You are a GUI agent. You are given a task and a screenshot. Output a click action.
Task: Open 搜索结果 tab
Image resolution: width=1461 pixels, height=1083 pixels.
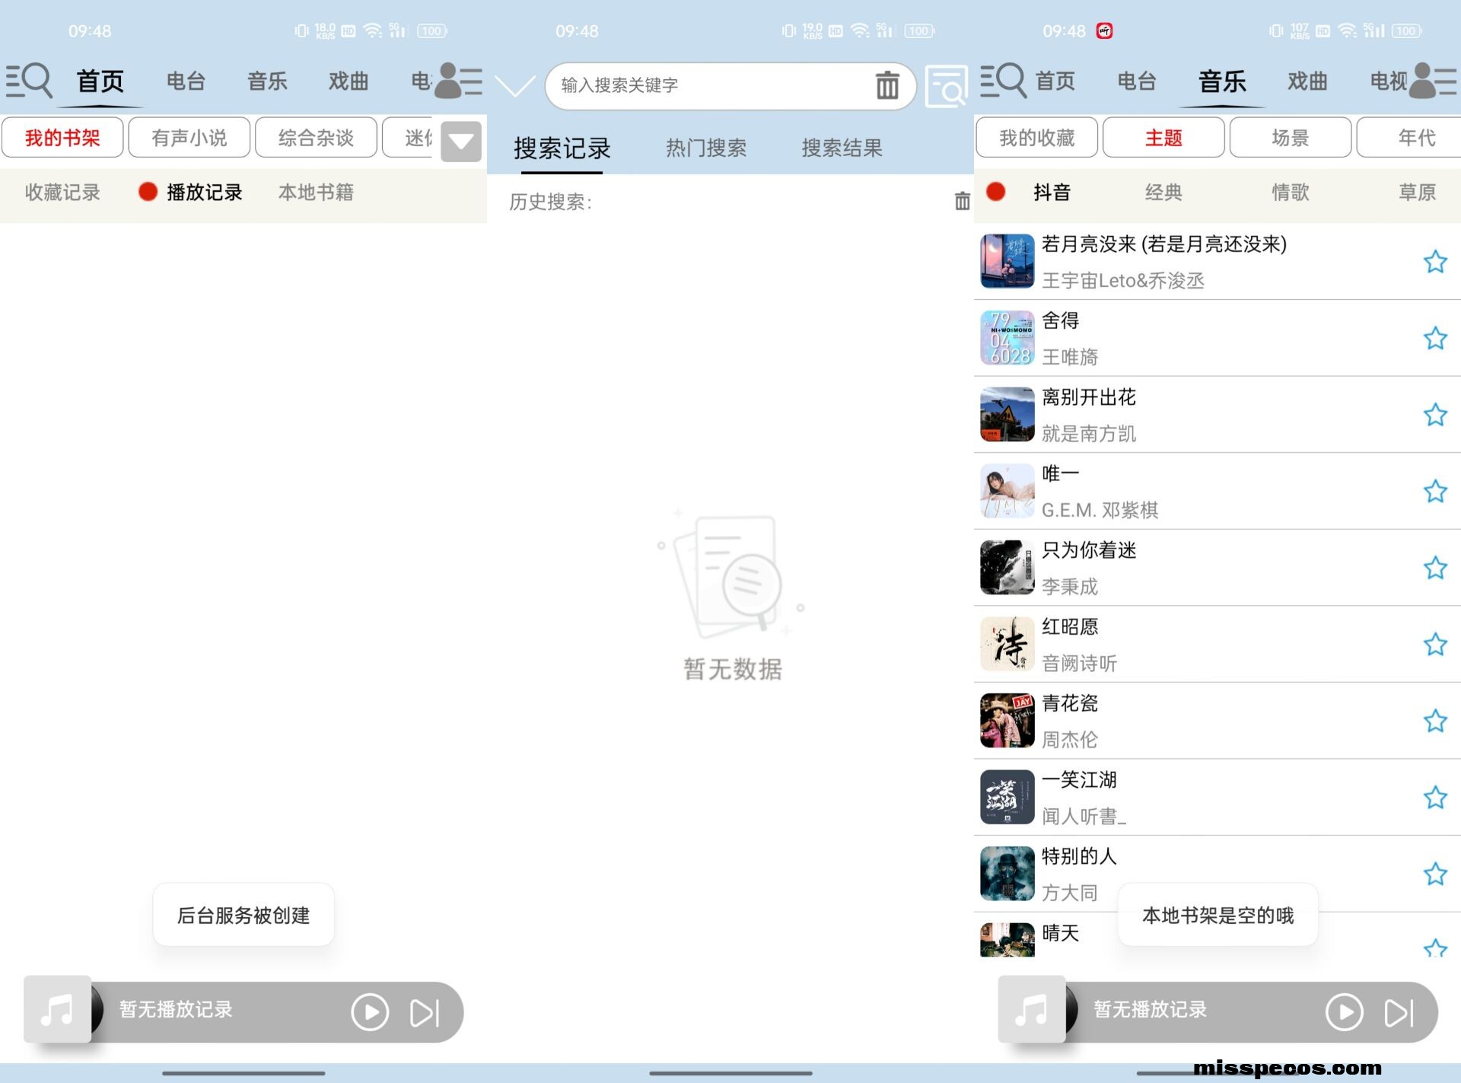pyautogui.click(x=842, y=148)
